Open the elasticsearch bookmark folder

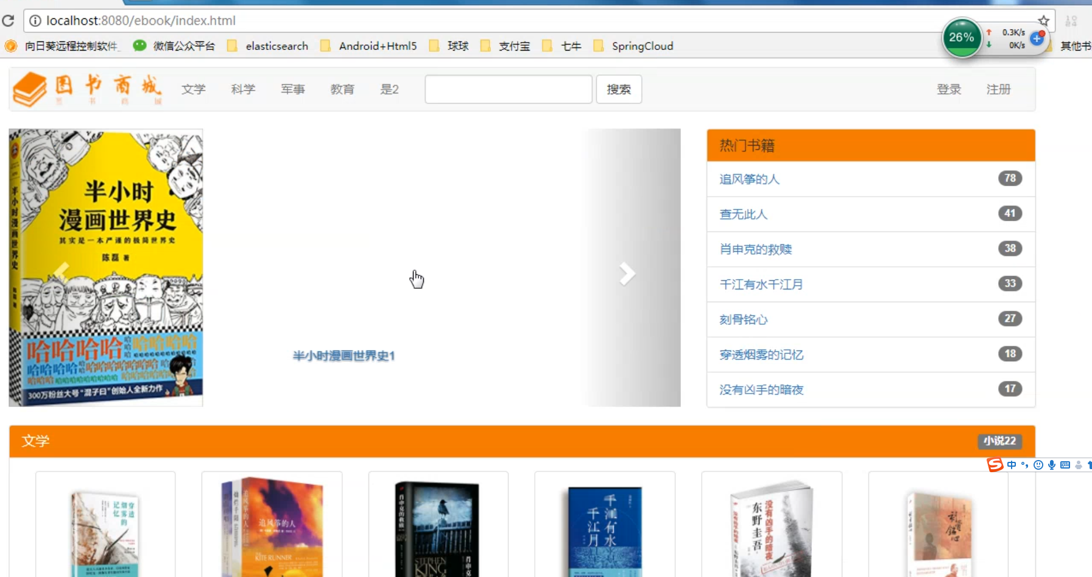point(267,46)
